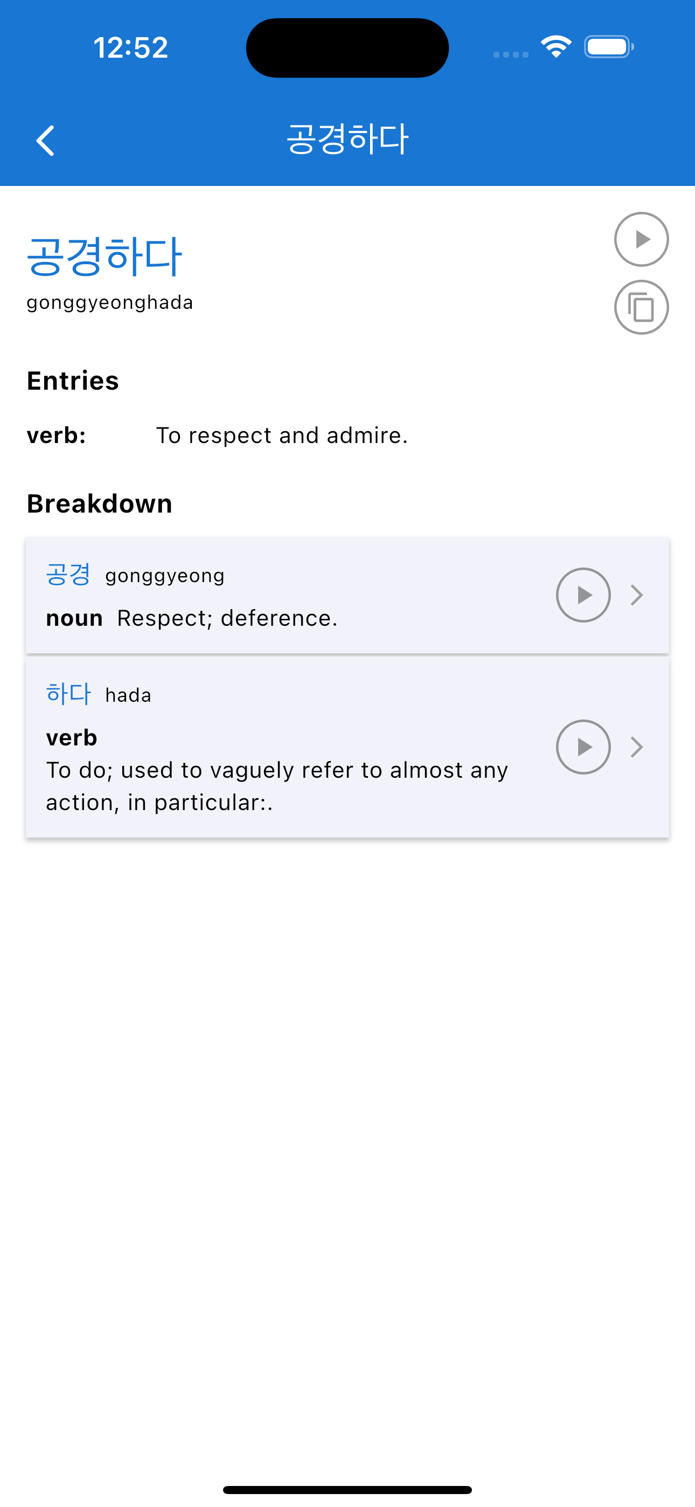This screenshot has width=695, height=1507.
Task: Go back using the header arrow
Action: tap(45, 140)
